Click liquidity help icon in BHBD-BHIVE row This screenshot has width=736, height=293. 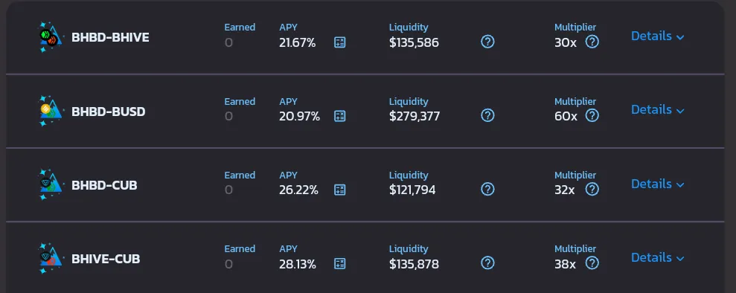[x=487, y=42]
